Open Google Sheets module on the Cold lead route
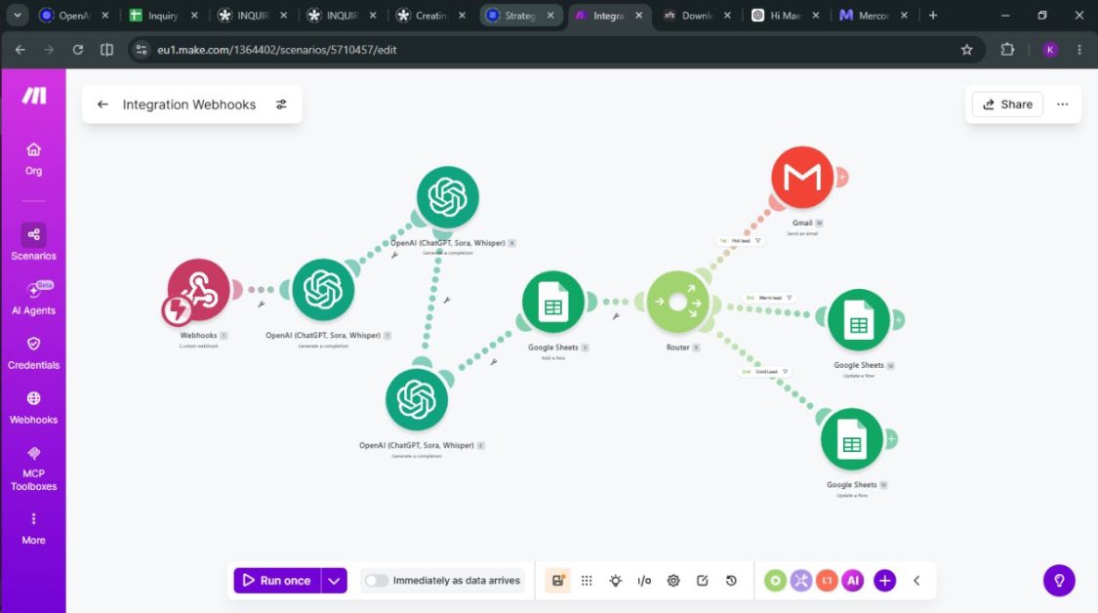 851,440
